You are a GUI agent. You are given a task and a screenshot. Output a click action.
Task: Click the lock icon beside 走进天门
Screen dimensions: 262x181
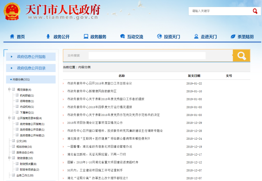[x=196, y=37]
